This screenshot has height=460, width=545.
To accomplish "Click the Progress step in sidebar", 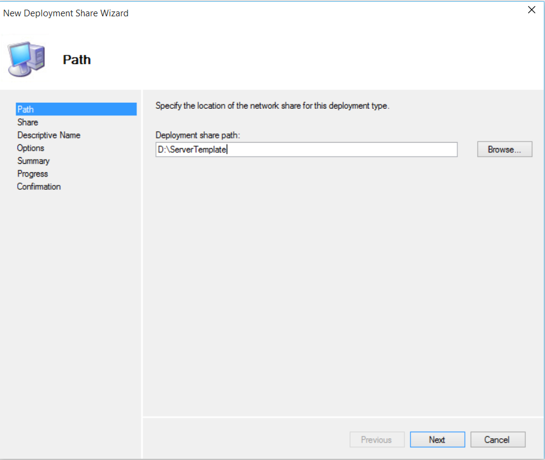I will point(33,173).
